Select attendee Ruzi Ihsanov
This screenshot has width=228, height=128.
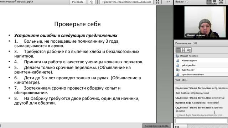[201, 70]
